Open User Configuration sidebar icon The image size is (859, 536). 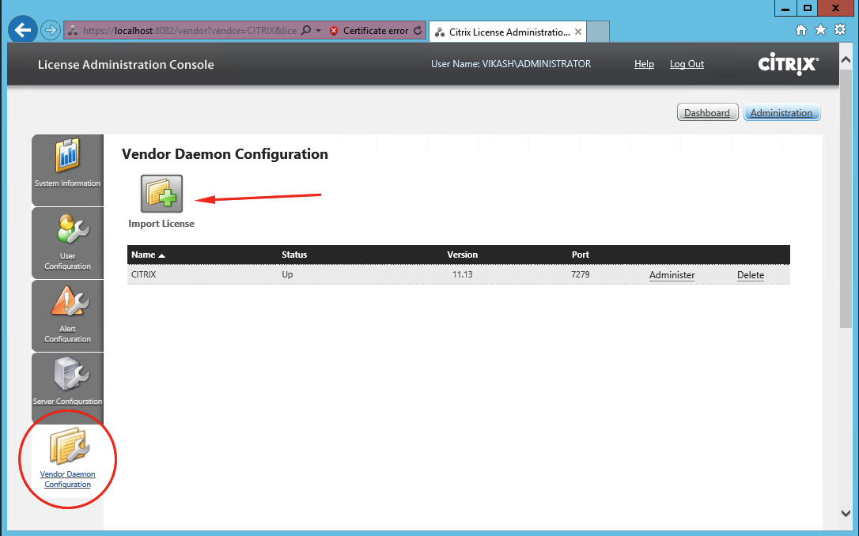pos(72,228)
